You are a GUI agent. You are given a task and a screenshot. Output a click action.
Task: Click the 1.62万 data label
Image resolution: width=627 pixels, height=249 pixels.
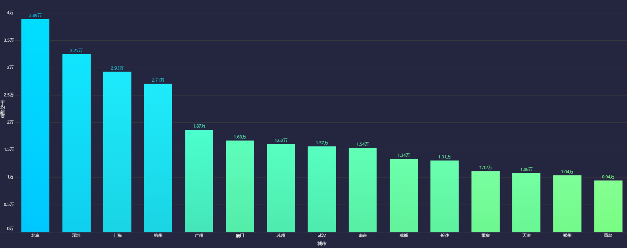(281, 141)
